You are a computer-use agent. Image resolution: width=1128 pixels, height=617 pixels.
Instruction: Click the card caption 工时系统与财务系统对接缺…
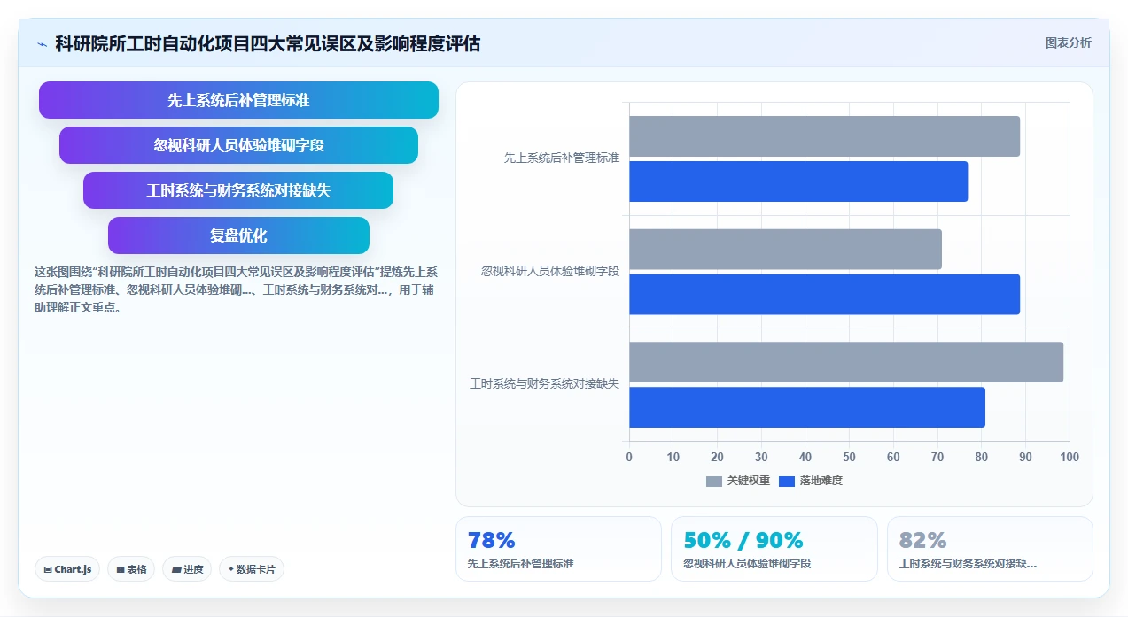968,563
